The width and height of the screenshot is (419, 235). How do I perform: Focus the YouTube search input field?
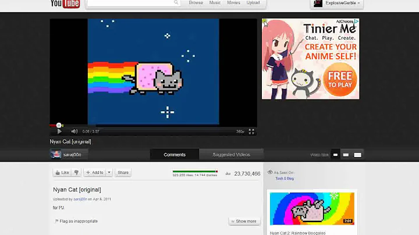130,3
